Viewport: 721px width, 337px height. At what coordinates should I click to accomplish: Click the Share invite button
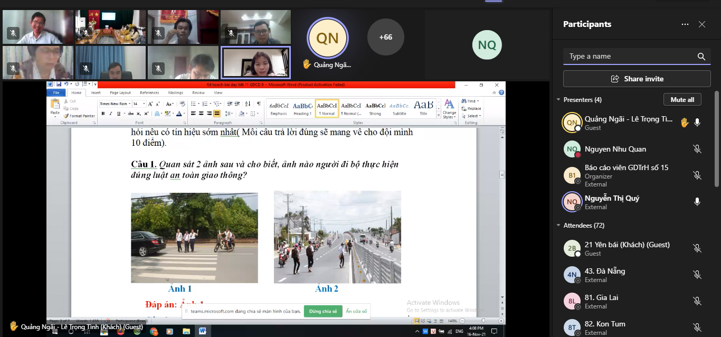(637, 79)
